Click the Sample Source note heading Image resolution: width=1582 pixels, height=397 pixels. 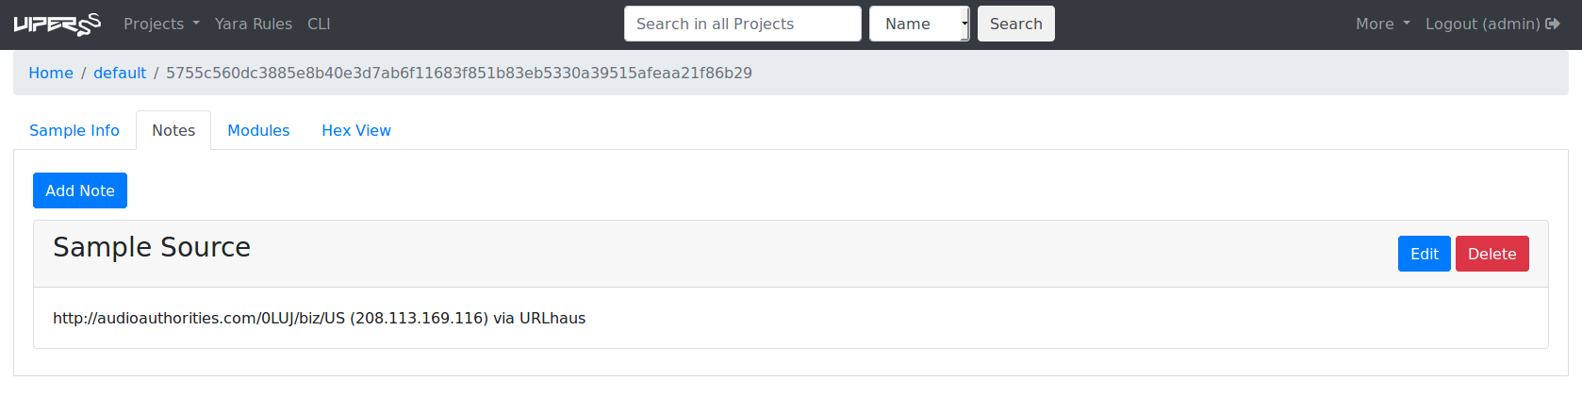coord(152,247)
